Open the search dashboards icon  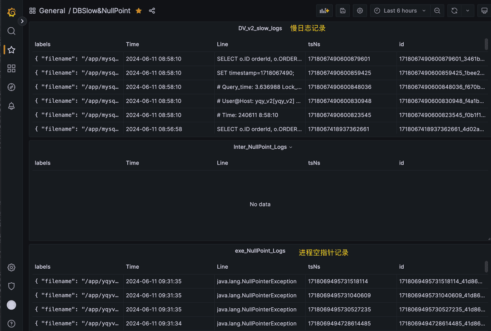[x=11, y=31]
